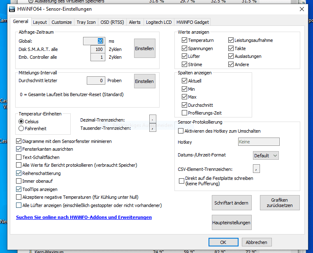Open the HWiNFO Gadget tab
313x253 pixels.
192,22
